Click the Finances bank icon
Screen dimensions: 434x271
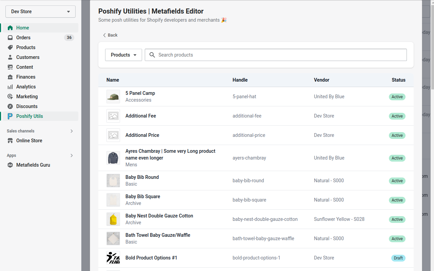pos(10,77)
